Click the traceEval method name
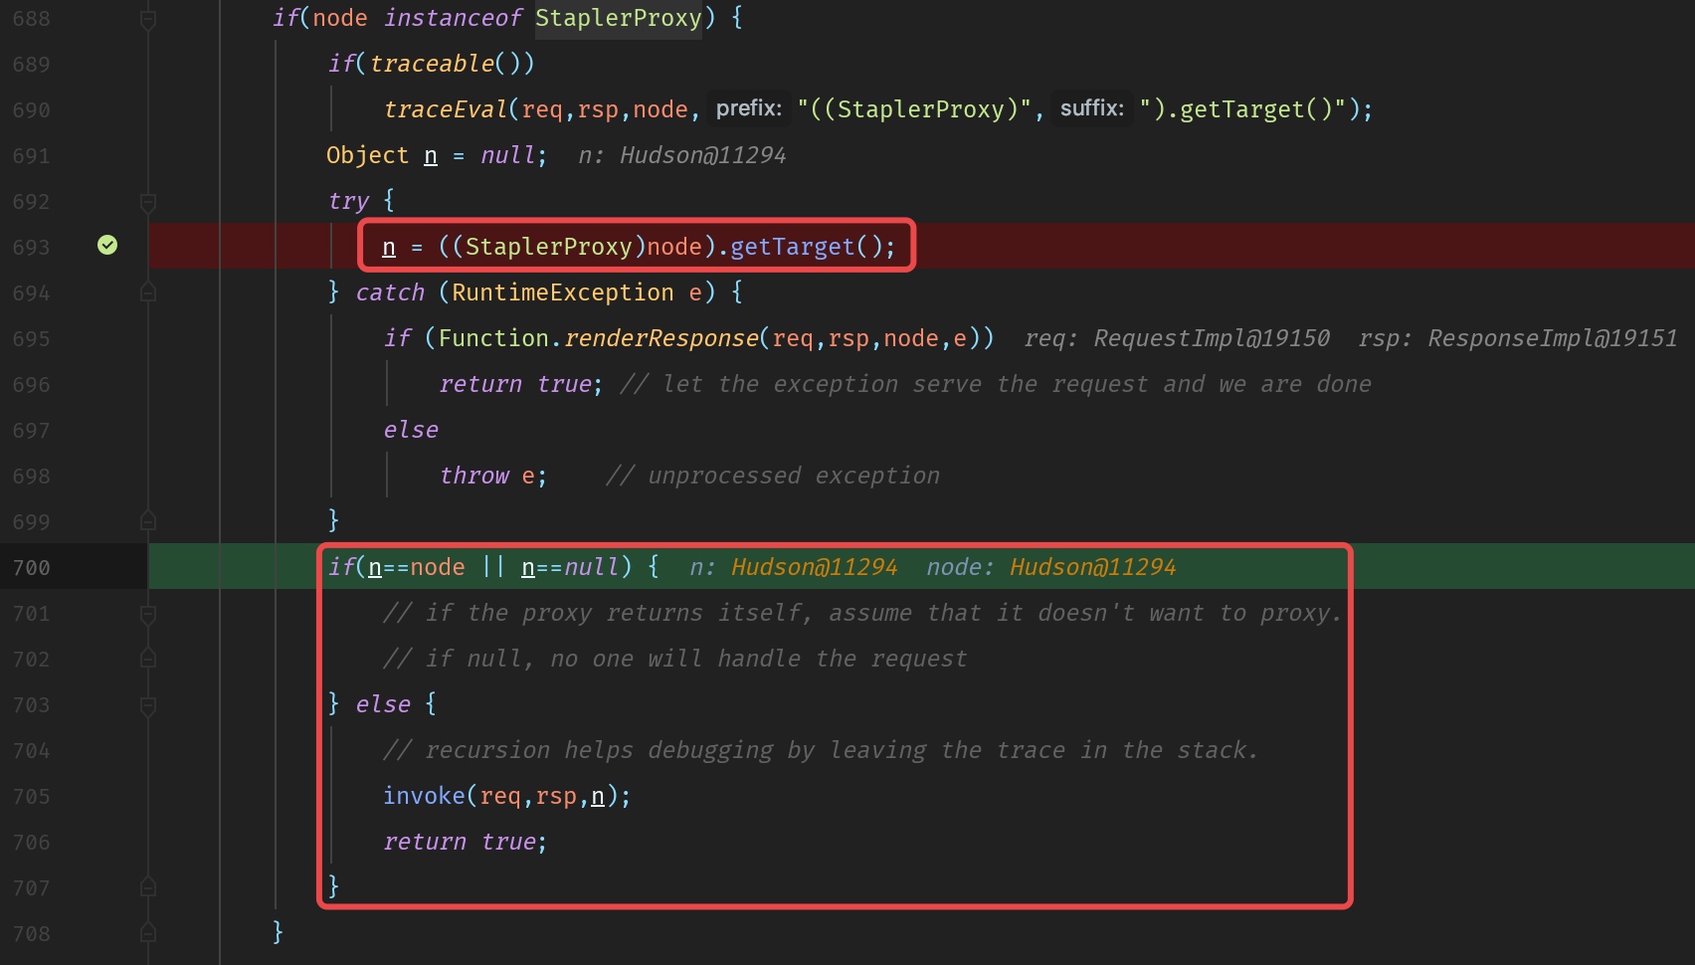This screenshot has height=965, width=1695. tap(445, 109)
